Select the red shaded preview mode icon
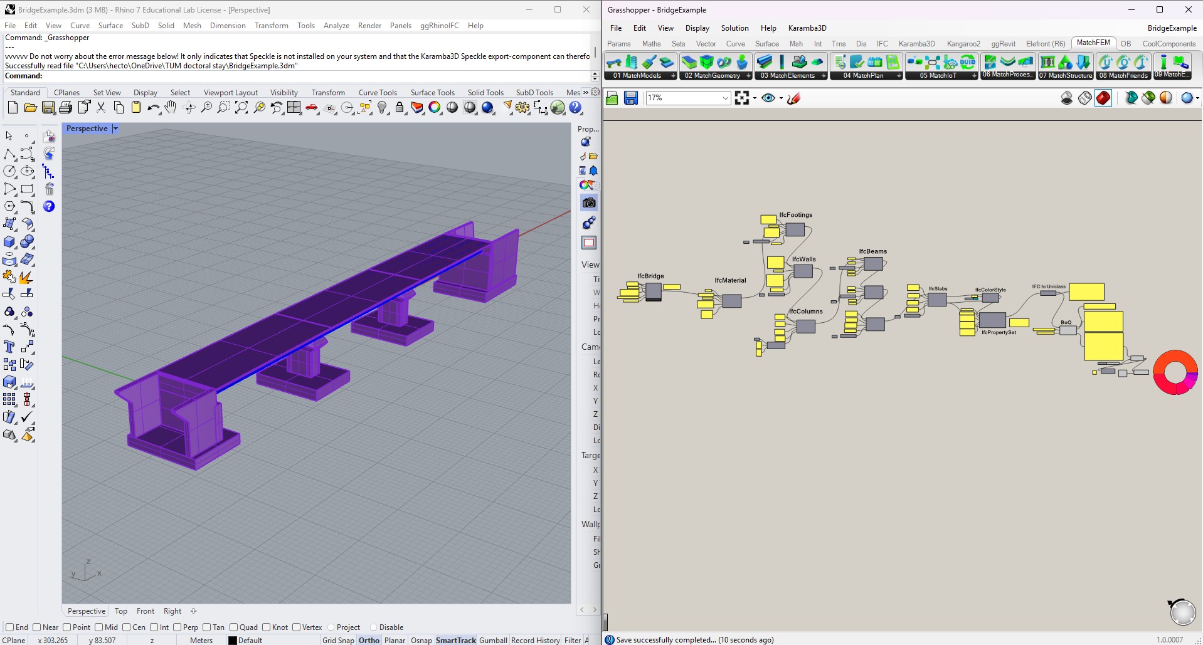 tap(1103, 98)
